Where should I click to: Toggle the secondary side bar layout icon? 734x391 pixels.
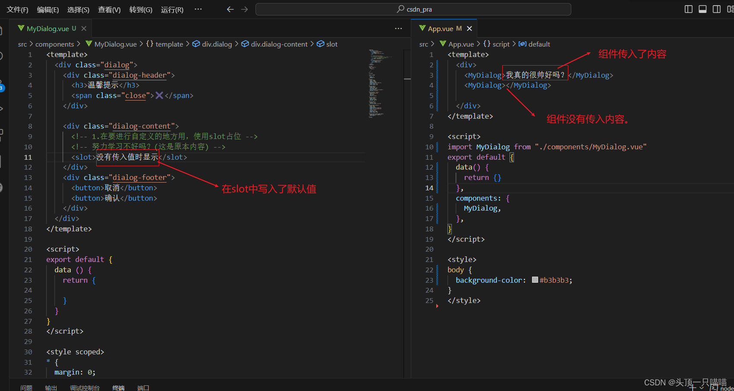[717, 9]
